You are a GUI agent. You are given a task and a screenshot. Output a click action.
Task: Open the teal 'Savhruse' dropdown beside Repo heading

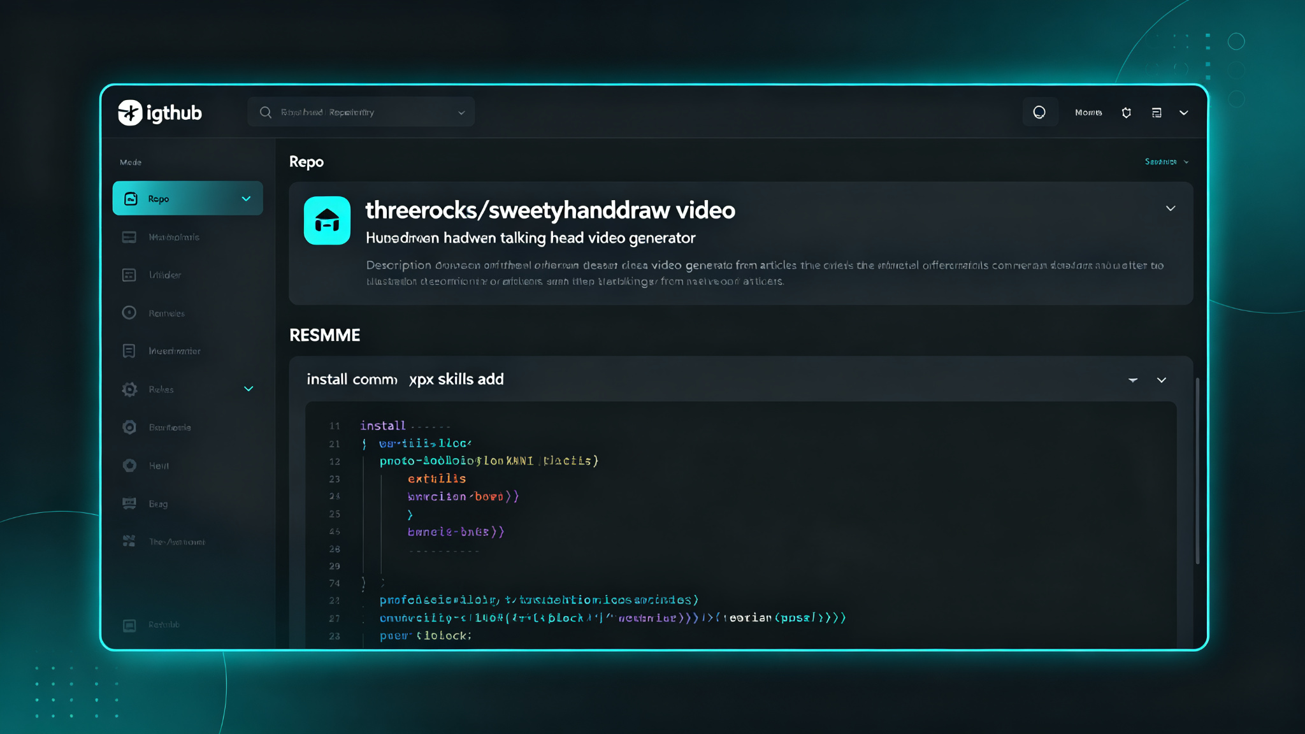pyautogui.click(x=1167, y=162)
